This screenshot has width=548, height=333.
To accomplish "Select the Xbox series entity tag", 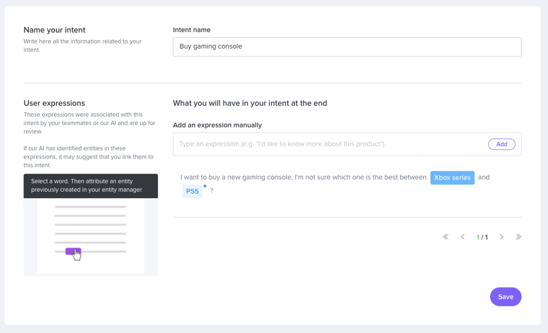I will click(452, 178).
